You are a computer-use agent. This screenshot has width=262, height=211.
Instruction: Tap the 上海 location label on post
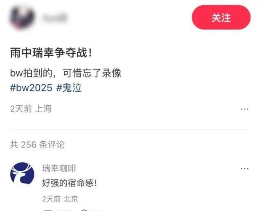tap(43, 109)
